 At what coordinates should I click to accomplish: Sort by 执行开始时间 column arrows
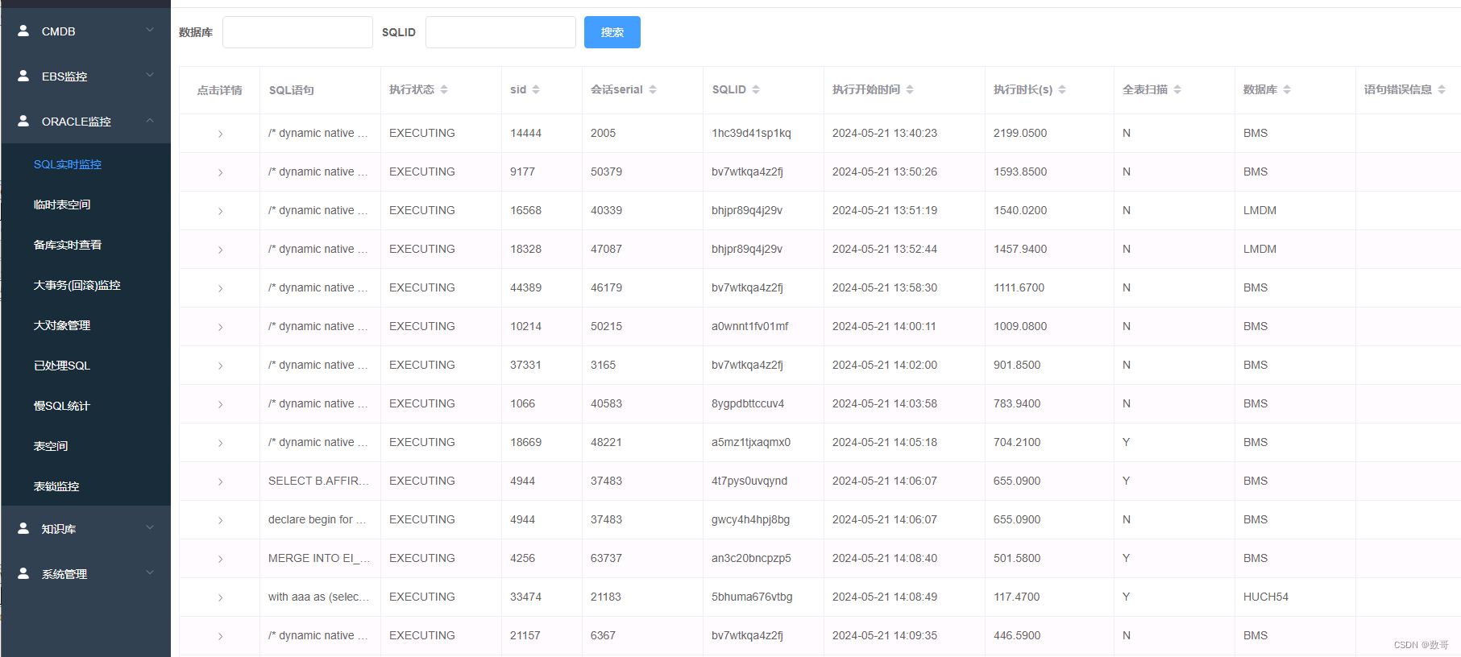[x=910, y=89]
